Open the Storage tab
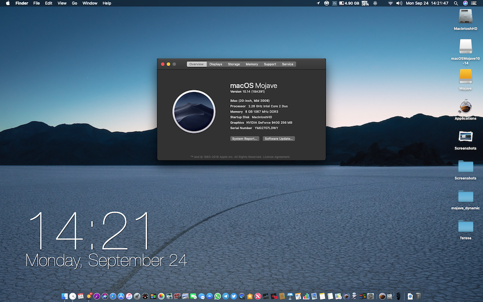Viewport: 483px width, 302px height. (x=234, y=64)
